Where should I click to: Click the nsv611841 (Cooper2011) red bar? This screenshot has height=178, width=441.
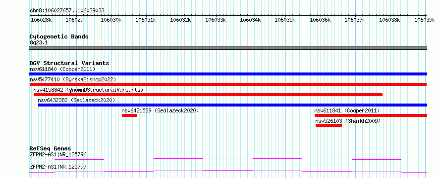(x=371, y=115)
